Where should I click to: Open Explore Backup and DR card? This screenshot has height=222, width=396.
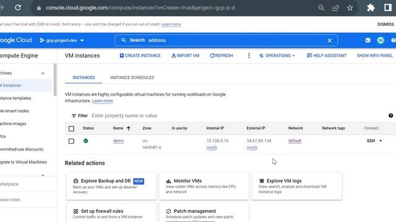111,186
